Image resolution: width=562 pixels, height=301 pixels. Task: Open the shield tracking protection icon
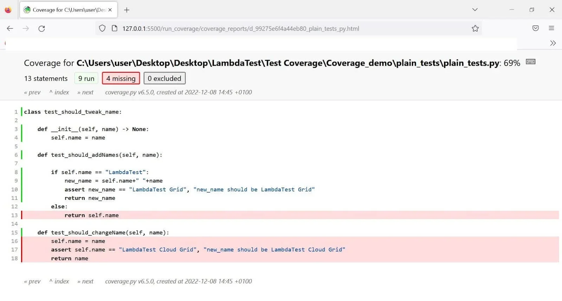tap(102, 28)
